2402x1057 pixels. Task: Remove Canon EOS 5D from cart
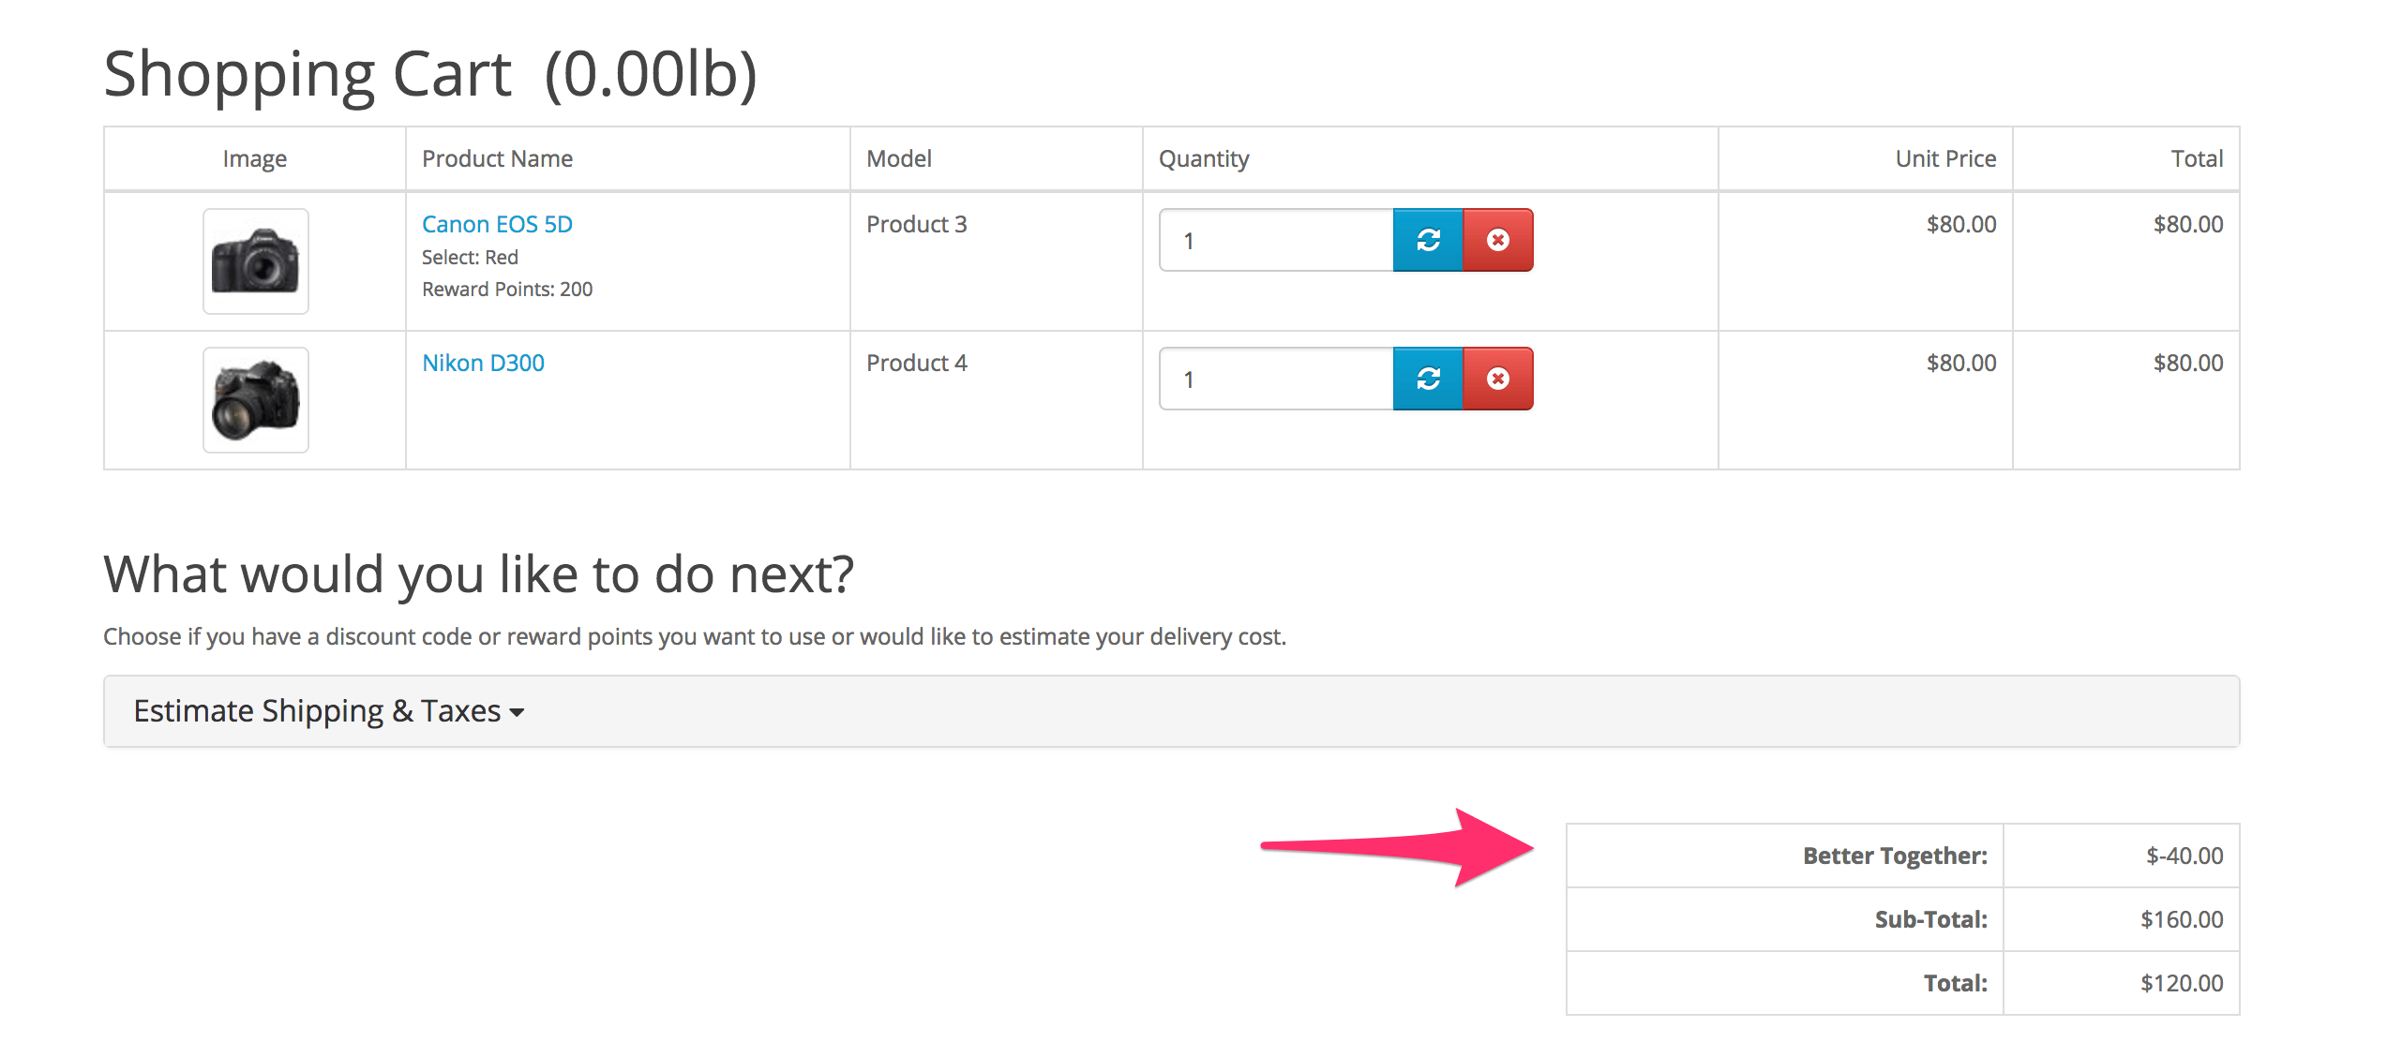(1498, 240)
